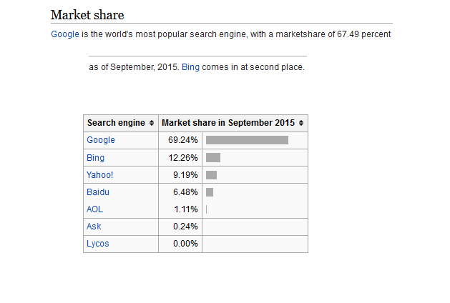Click Google link in the table
The height and width of the screenshot is (303, 450).
101,140
